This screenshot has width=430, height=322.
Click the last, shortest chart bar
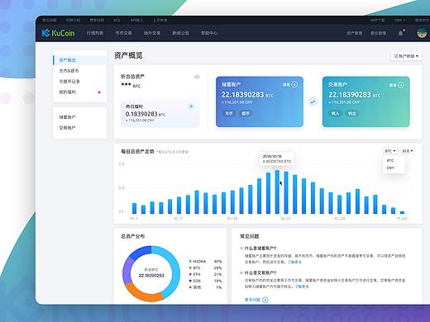tap(402, 212)
